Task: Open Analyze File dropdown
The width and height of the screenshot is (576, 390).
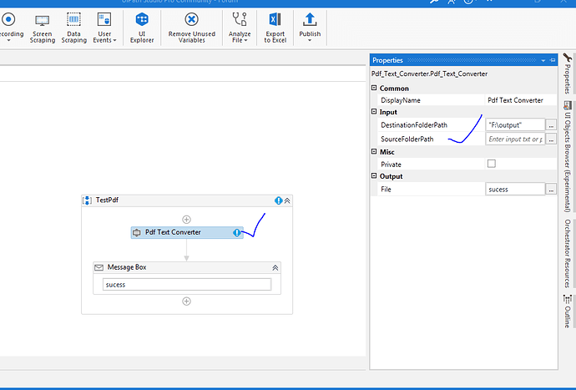Action: (x=240, y=28)
